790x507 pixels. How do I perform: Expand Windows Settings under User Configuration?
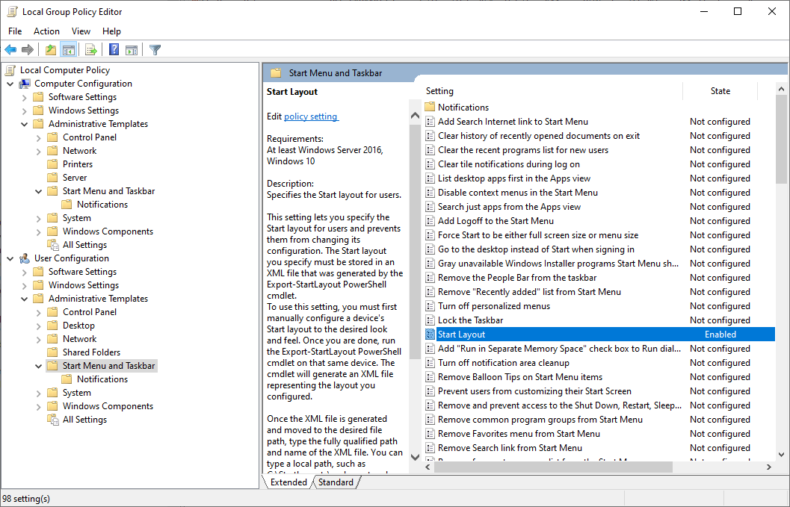point(24,285)
